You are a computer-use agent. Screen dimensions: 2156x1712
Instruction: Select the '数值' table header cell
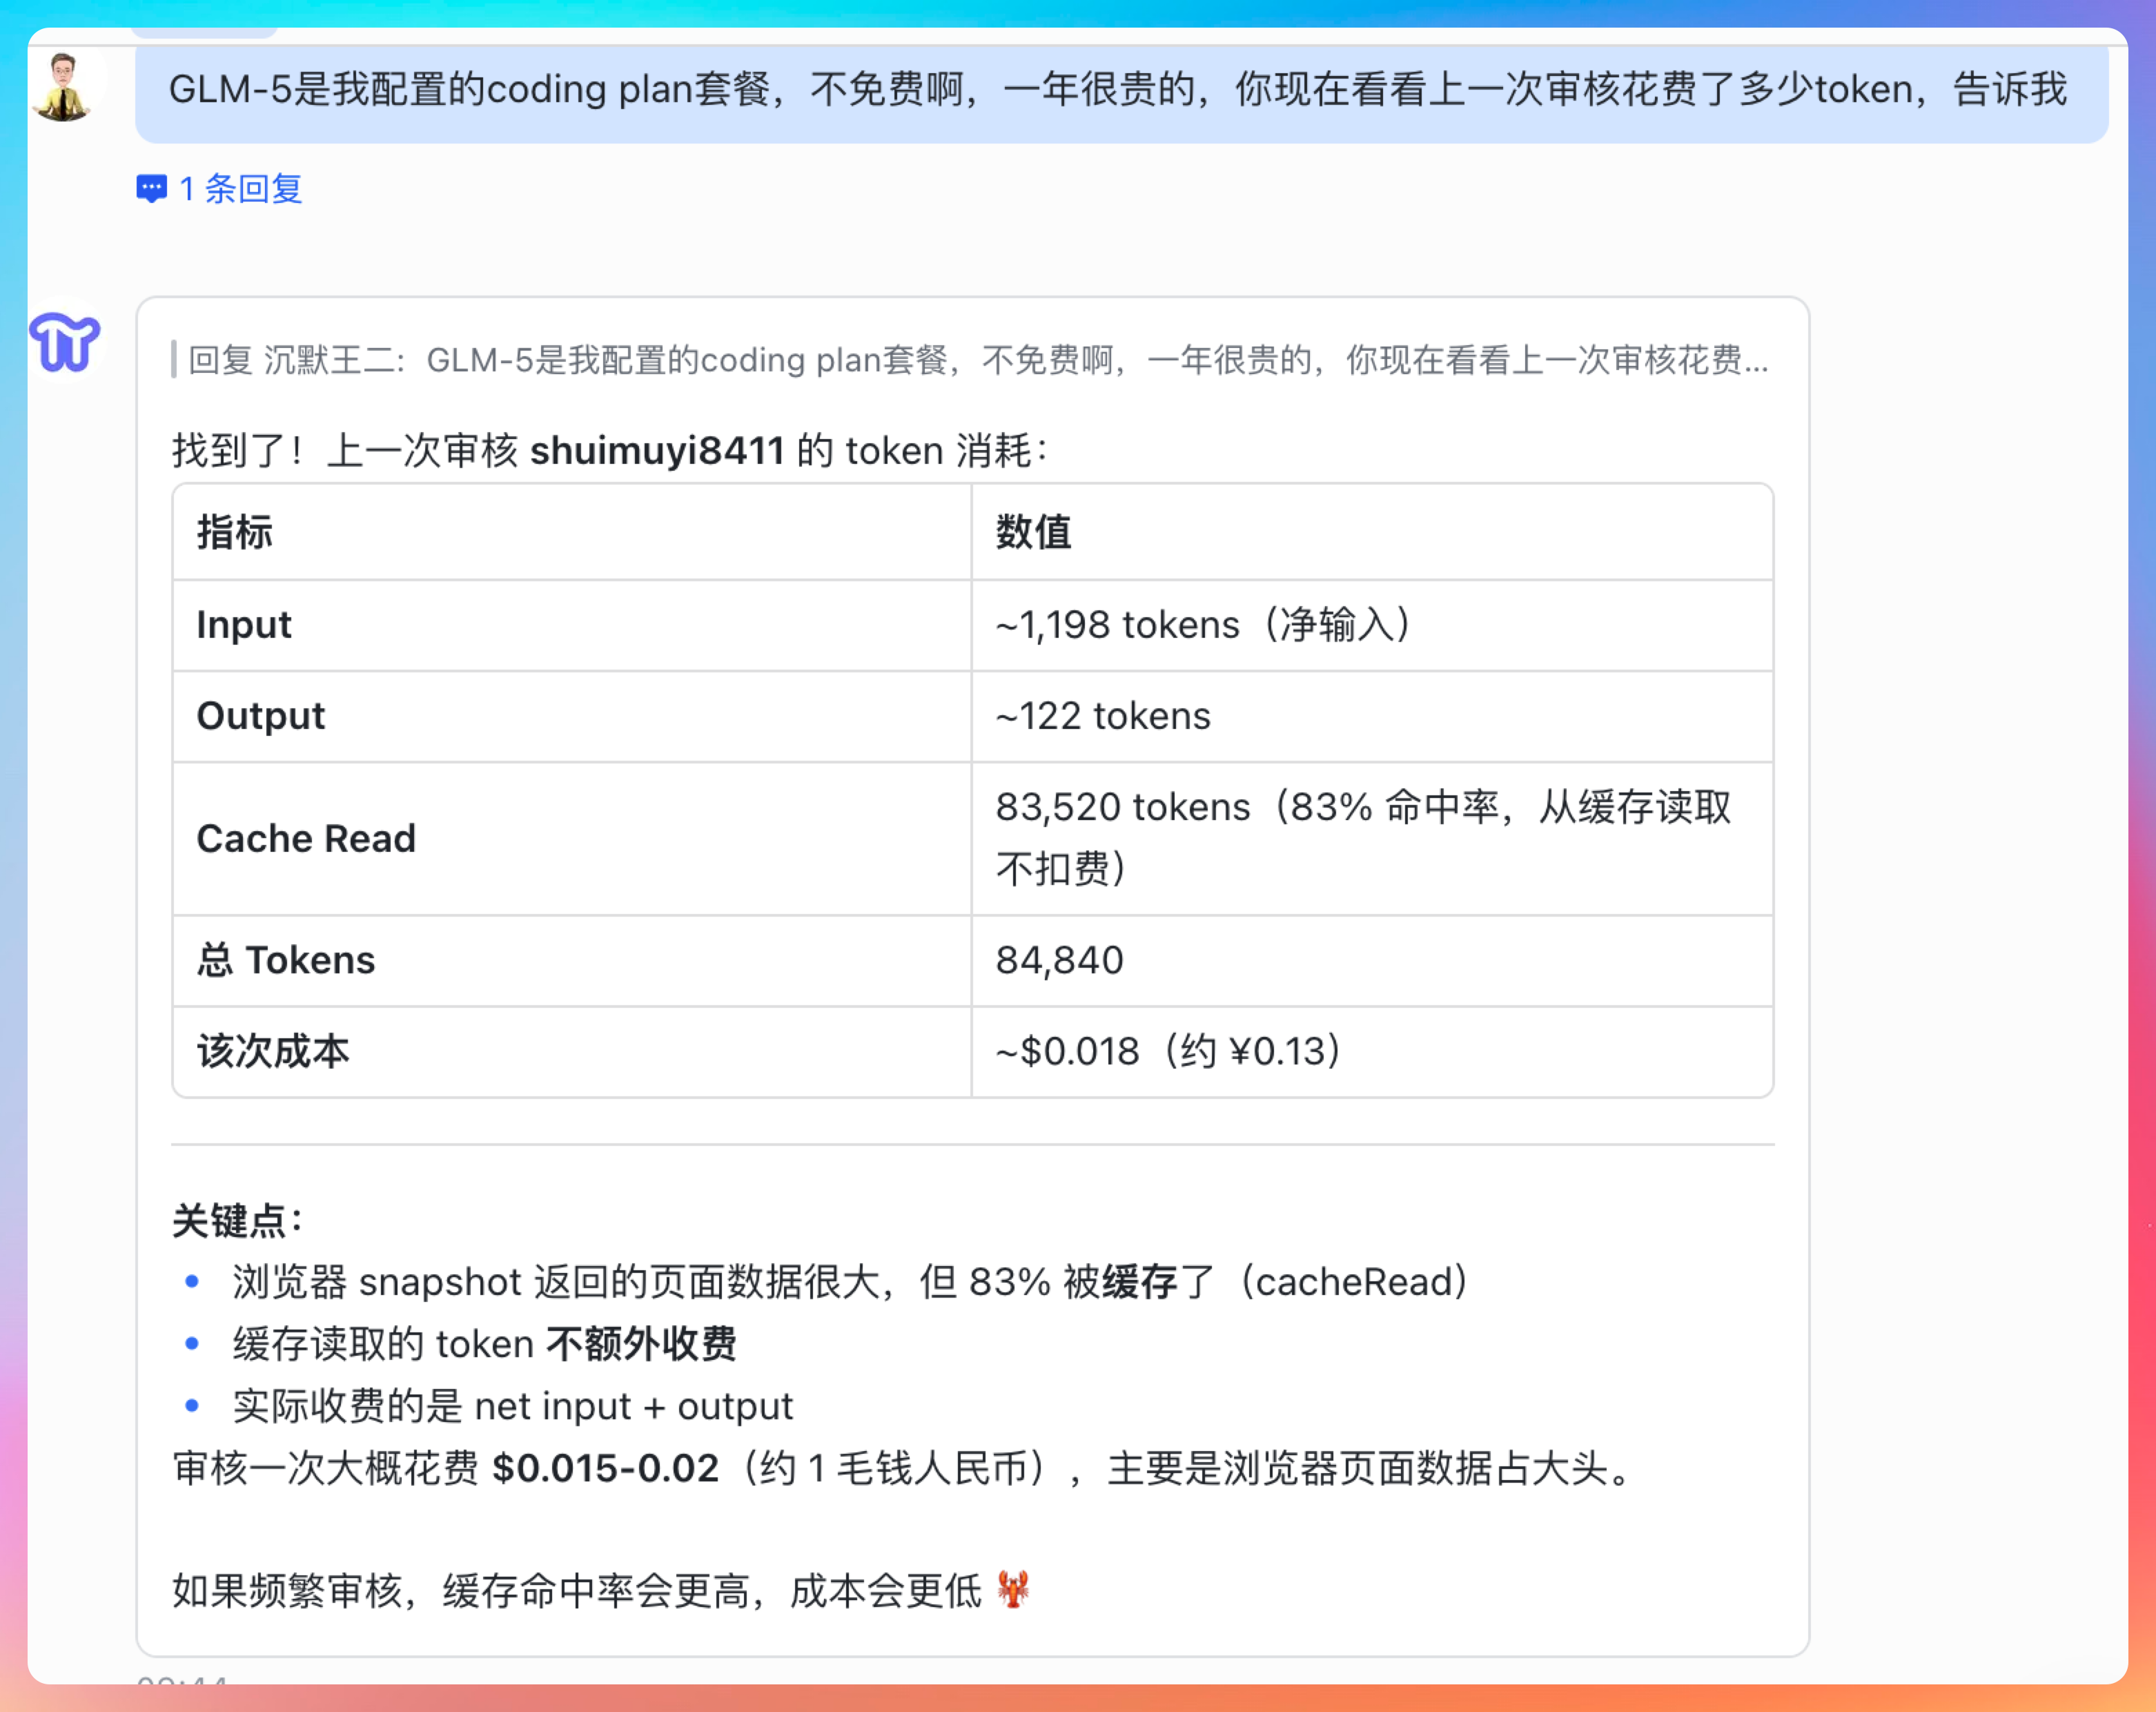click(1034, 532)
